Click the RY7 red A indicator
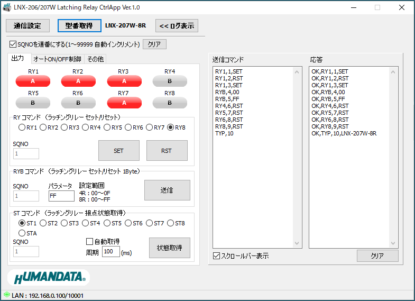The image size is (415, 301). pyautogui.click(x=124, y=103)
